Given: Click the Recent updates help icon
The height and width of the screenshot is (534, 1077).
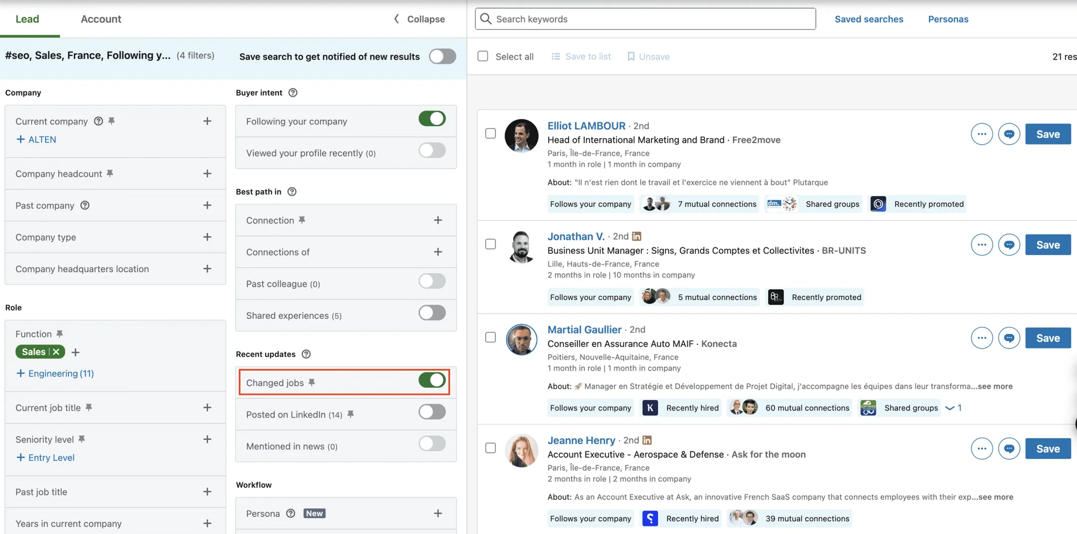Looking at the screenshot, I should 306,354.
